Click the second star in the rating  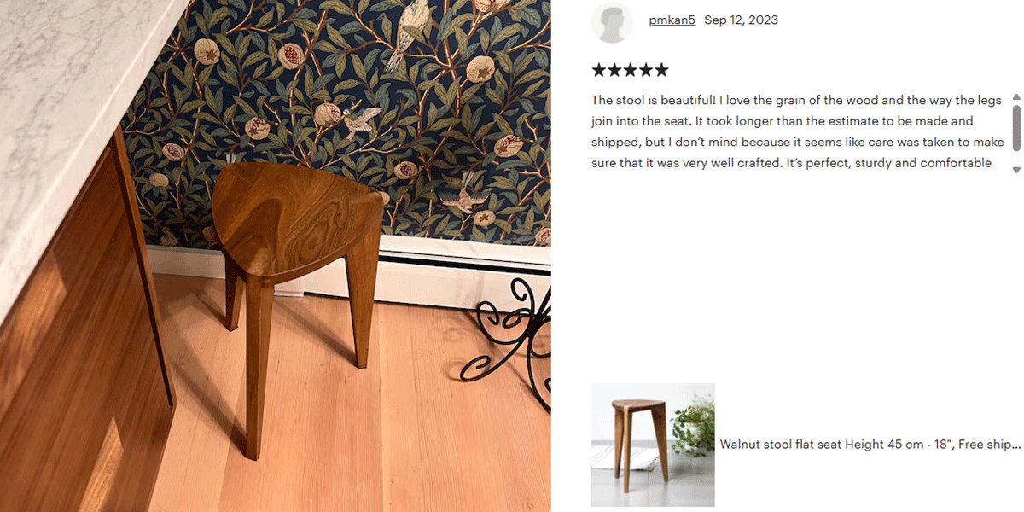tap(614, 70)
